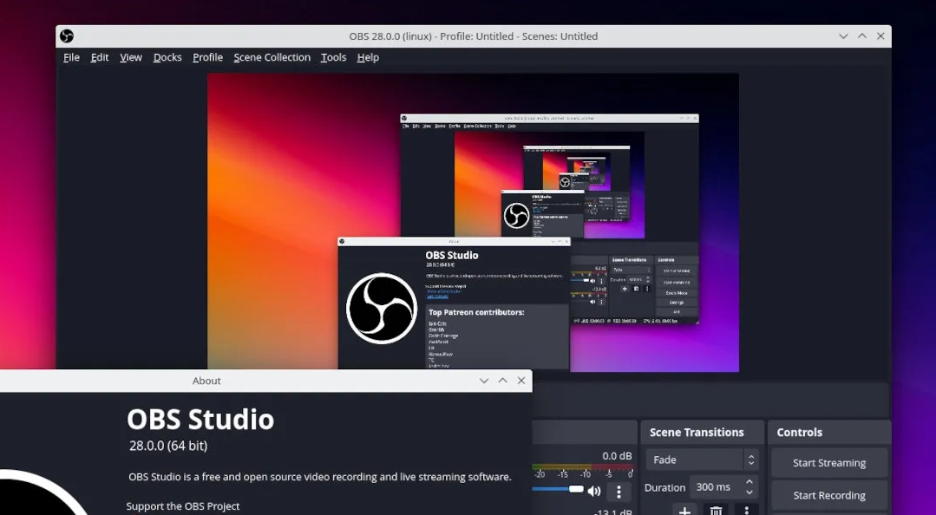
Task: Click the Controls dock header
Action: (829, 432)
